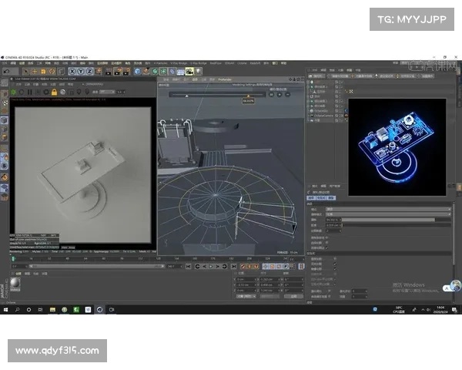Toggle the autokeying record button
Image resolution: width=462 pixels, height=370 pixels.
click(249, 267)
